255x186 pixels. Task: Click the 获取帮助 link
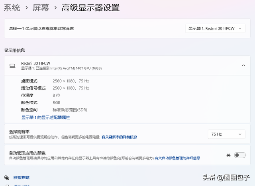tap(22, 178)
